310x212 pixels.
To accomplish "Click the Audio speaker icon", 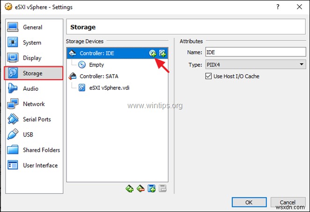I will (x=13, y=88).
